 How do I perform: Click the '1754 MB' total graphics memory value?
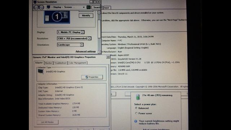tap(76, 104)
